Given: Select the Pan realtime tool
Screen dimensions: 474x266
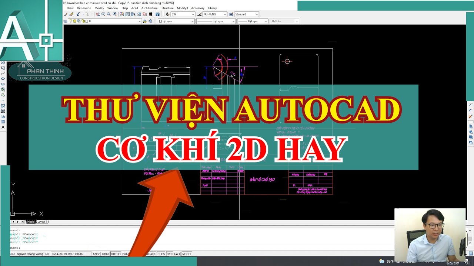Looking at the screenshot, I should pyautogui.click(x=98, y=14).
